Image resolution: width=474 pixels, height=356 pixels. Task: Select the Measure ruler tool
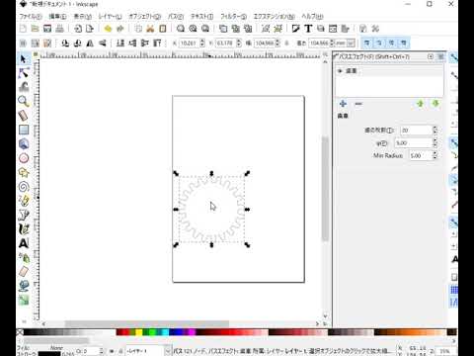(x=23, y=116)
